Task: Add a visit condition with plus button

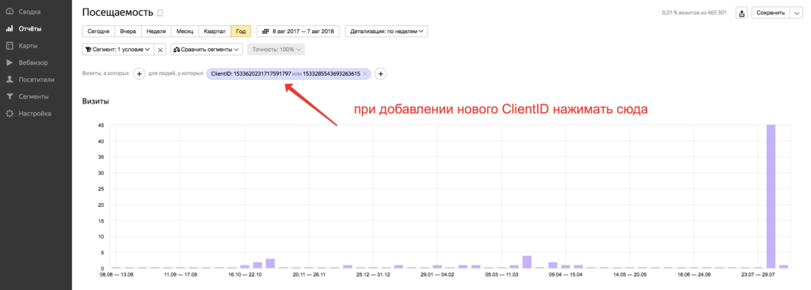Action: tap(139, 73)
